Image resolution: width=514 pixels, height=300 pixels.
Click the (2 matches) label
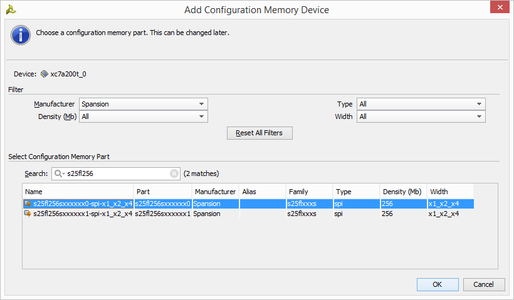201,173
